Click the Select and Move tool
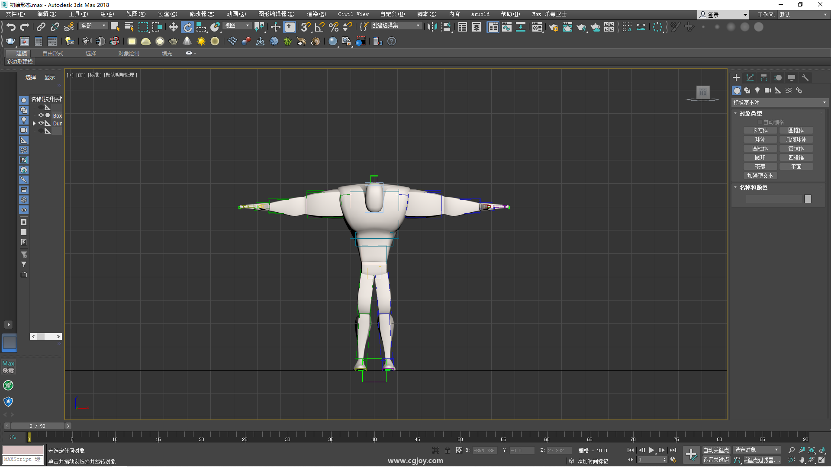 pos(173,27)
